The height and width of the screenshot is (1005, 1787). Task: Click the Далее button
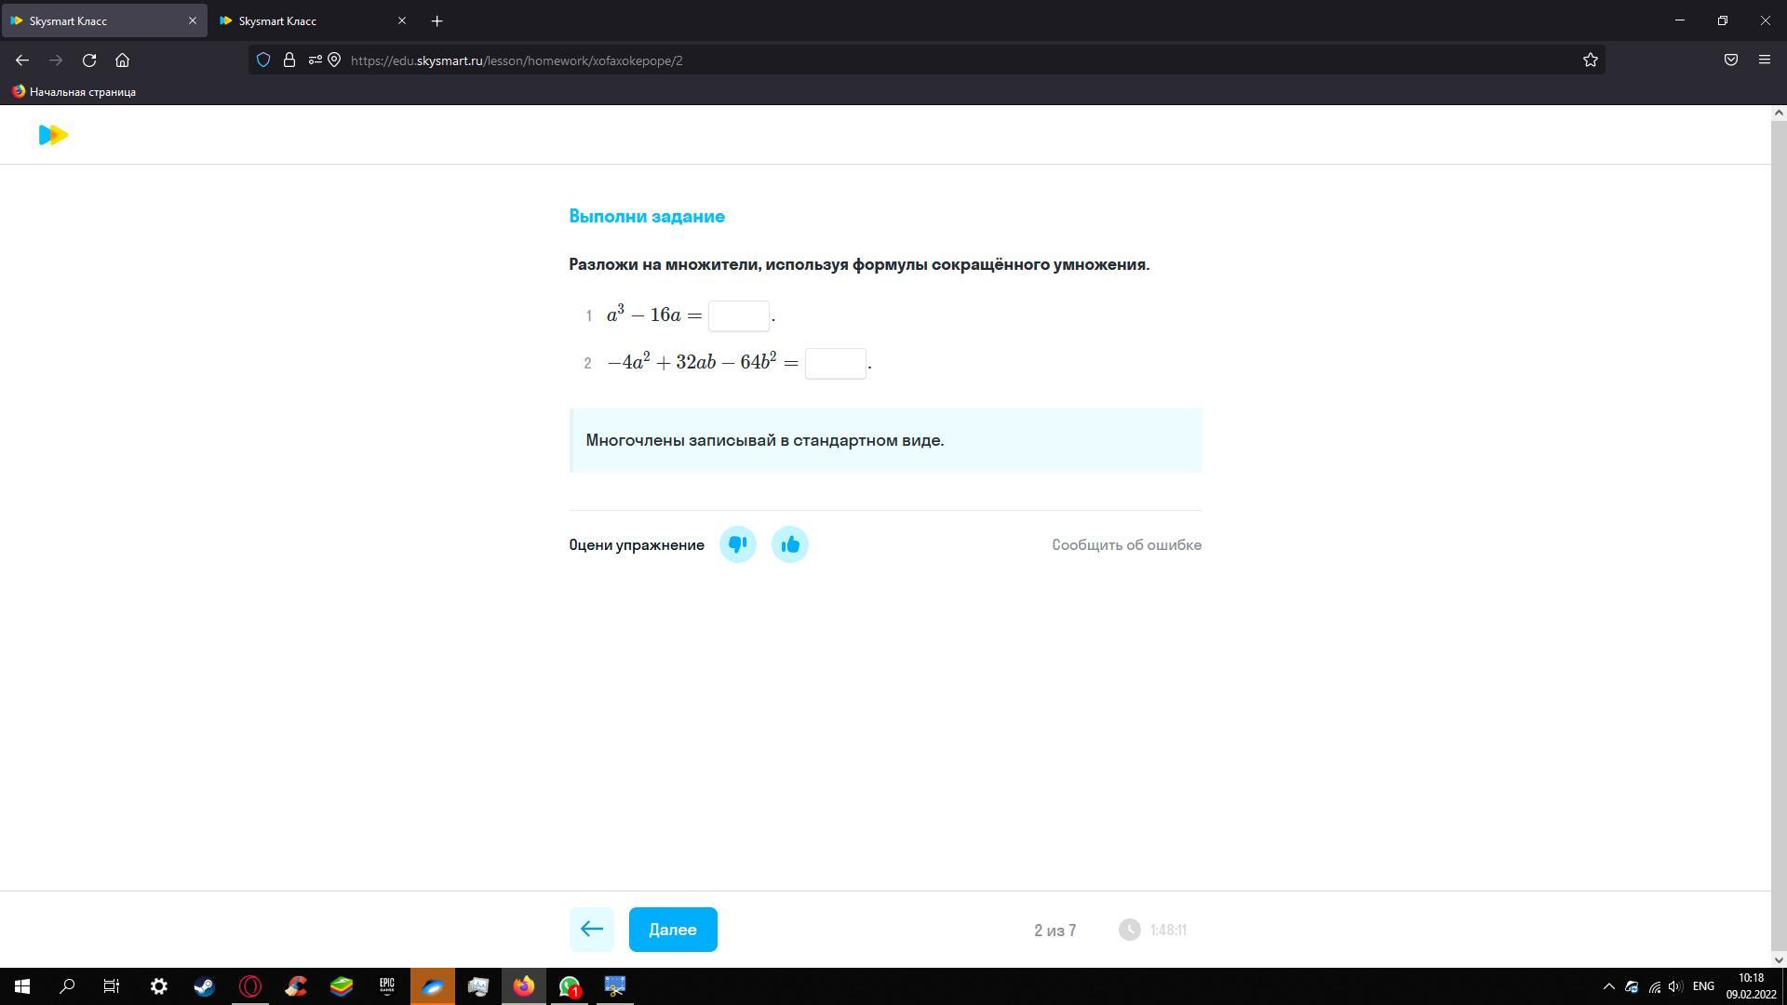[672, 930]
